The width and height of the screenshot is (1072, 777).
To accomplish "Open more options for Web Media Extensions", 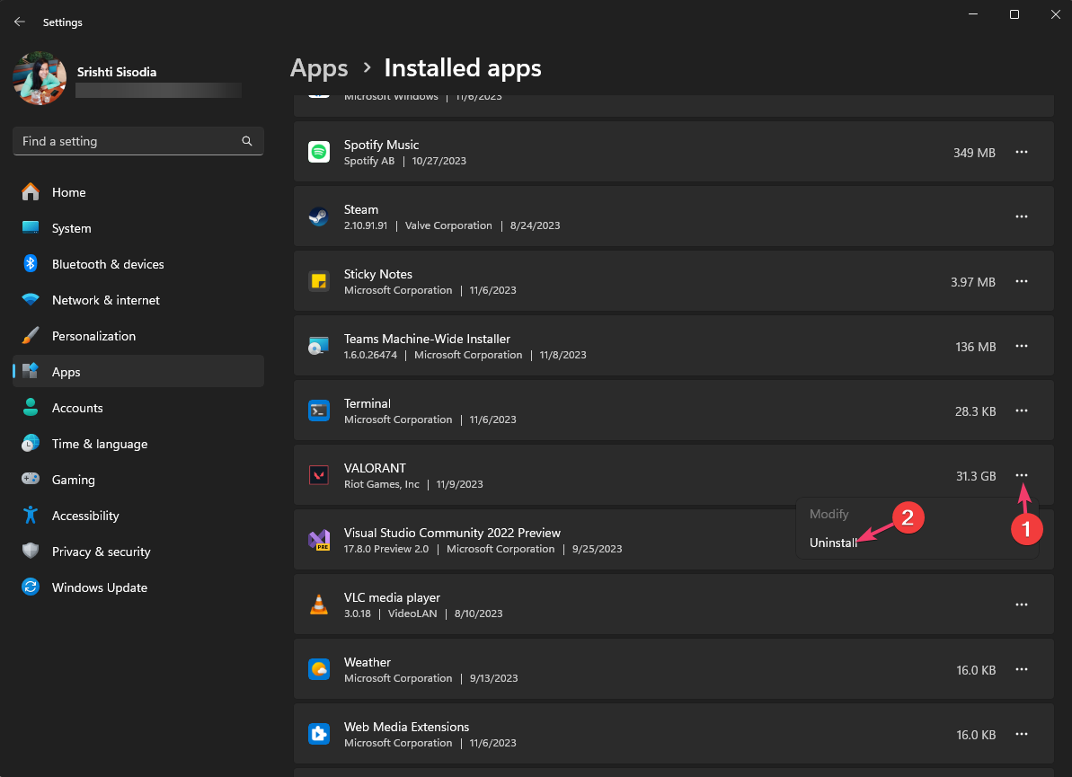I will [x=1022, y=734].
